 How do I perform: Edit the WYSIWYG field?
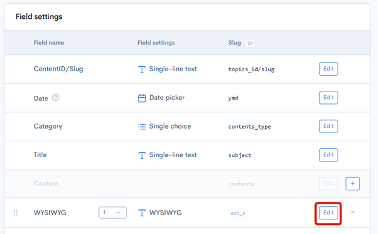329,213
